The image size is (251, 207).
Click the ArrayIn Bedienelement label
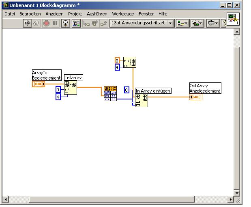coord(47,75)
